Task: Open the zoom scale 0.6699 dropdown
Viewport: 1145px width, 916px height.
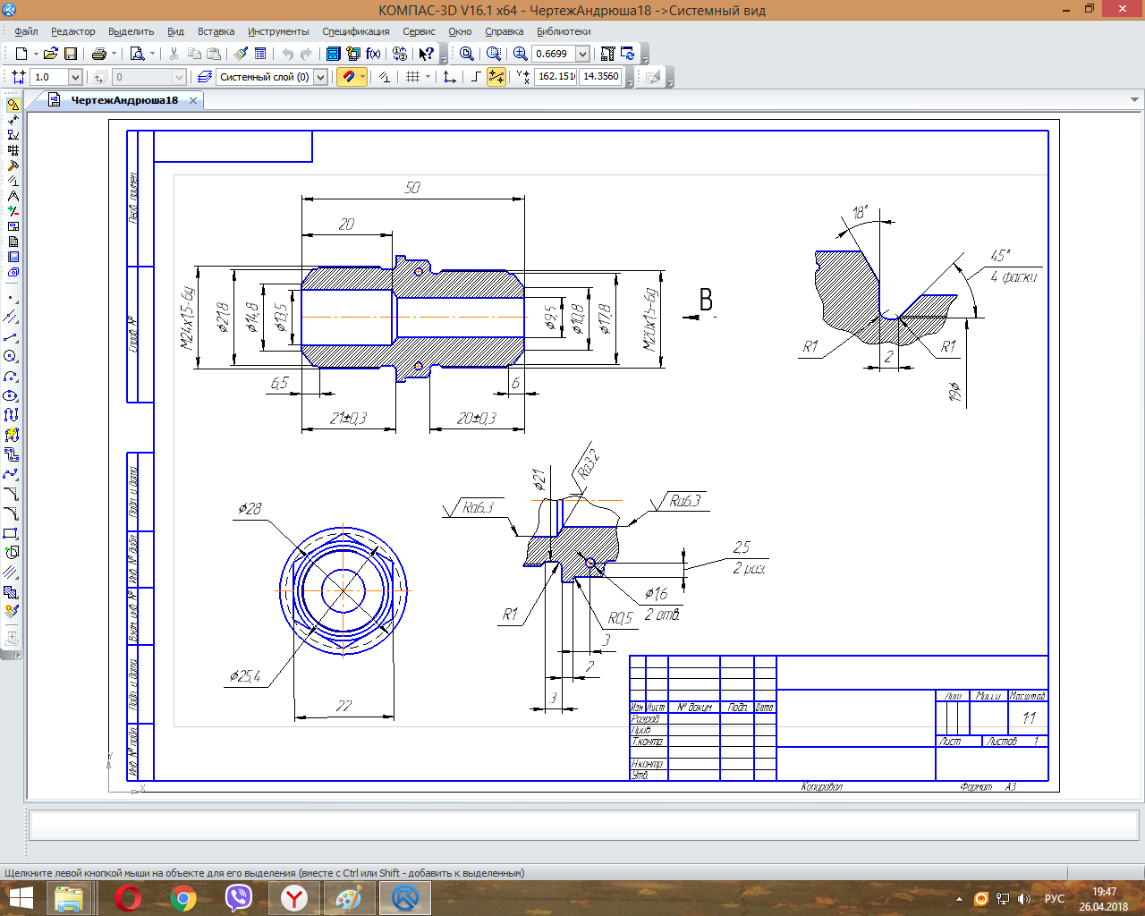Action: [582, 54]
